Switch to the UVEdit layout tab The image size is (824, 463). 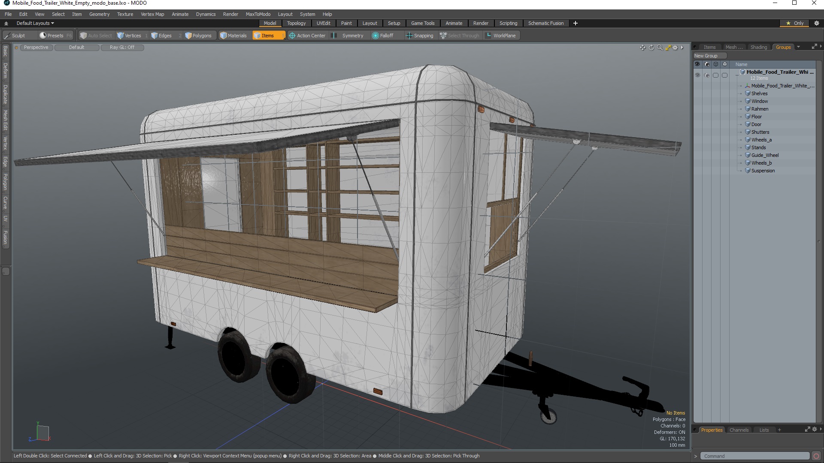coord(323,23)
